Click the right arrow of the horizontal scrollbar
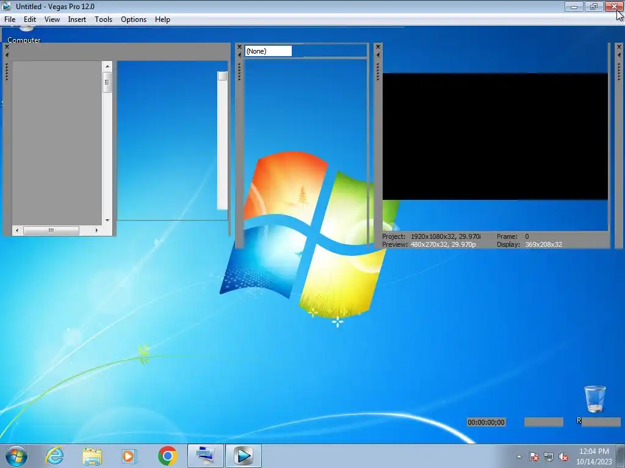This screenshot has width=625, height=468. [x=96, y=230]
